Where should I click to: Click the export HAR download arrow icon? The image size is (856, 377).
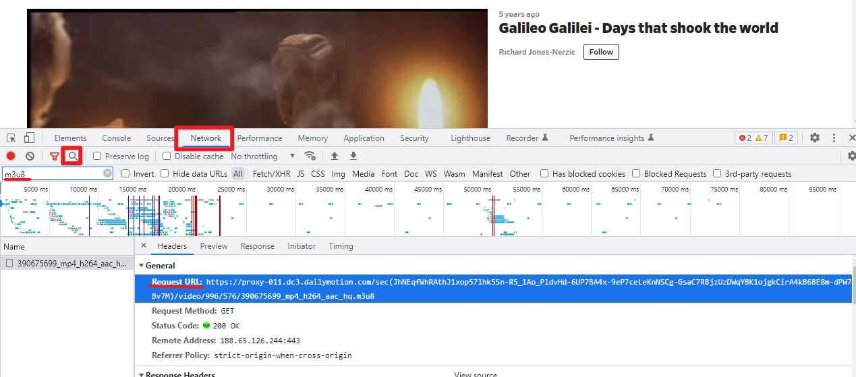coord(353,156)
